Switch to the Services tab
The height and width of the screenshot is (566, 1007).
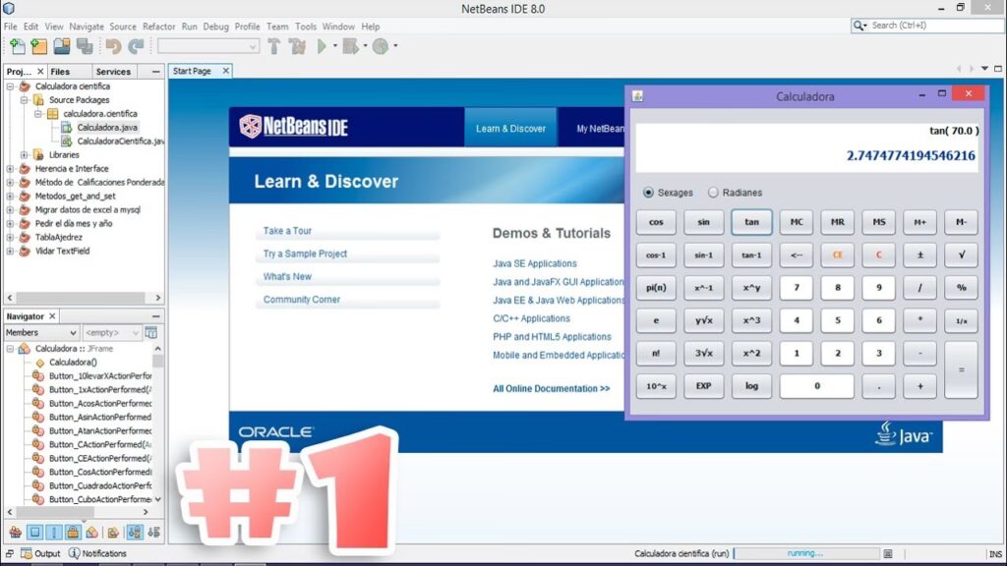(113, 72)
